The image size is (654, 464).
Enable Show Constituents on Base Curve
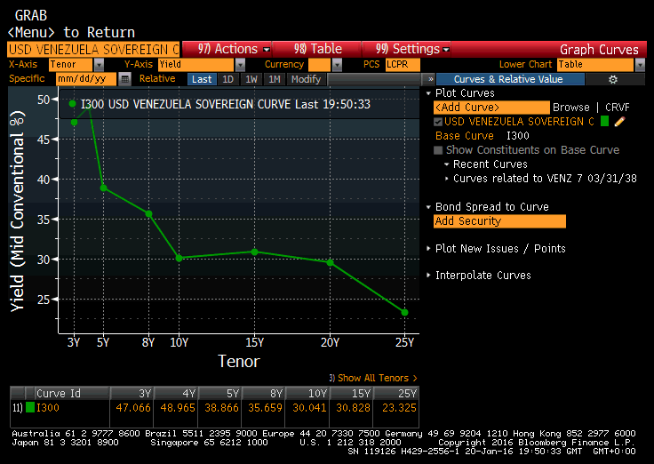click(438, 150)
